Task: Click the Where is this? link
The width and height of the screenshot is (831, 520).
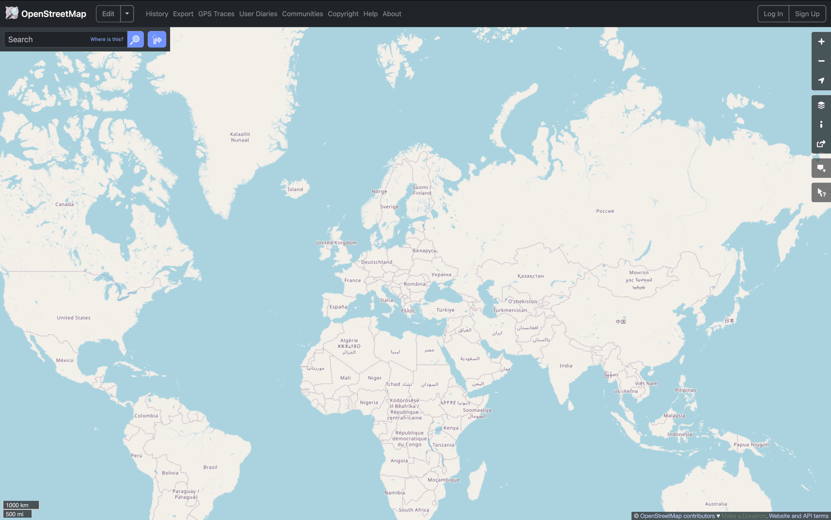Action: [107, 39]
